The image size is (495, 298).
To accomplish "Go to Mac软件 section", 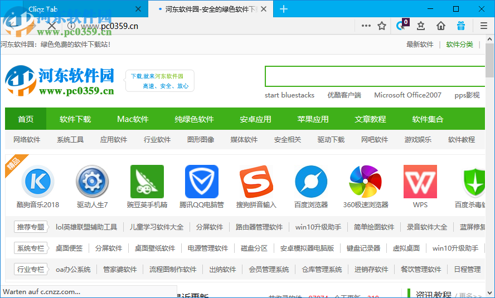I will pos(133,119).
